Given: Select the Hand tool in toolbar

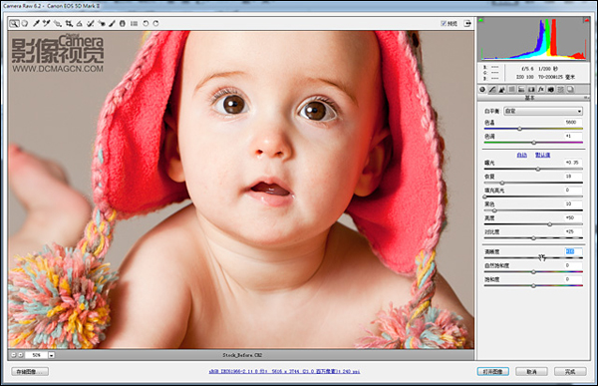Looking at the screenshot, I should point(25,24).
